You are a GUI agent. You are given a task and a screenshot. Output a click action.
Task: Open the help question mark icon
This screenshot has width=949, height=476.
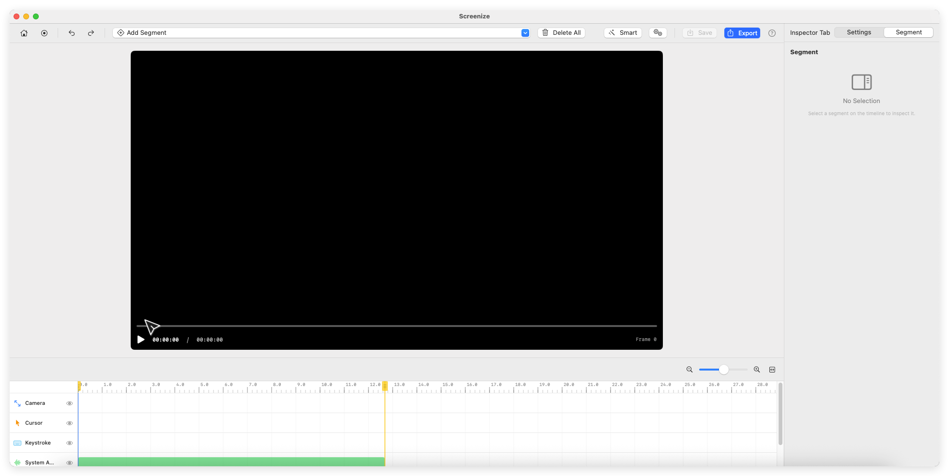tap(772, 33)
